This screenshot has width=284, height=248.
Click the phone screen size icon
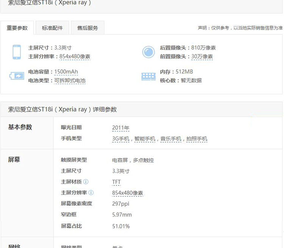pos(17,52)
